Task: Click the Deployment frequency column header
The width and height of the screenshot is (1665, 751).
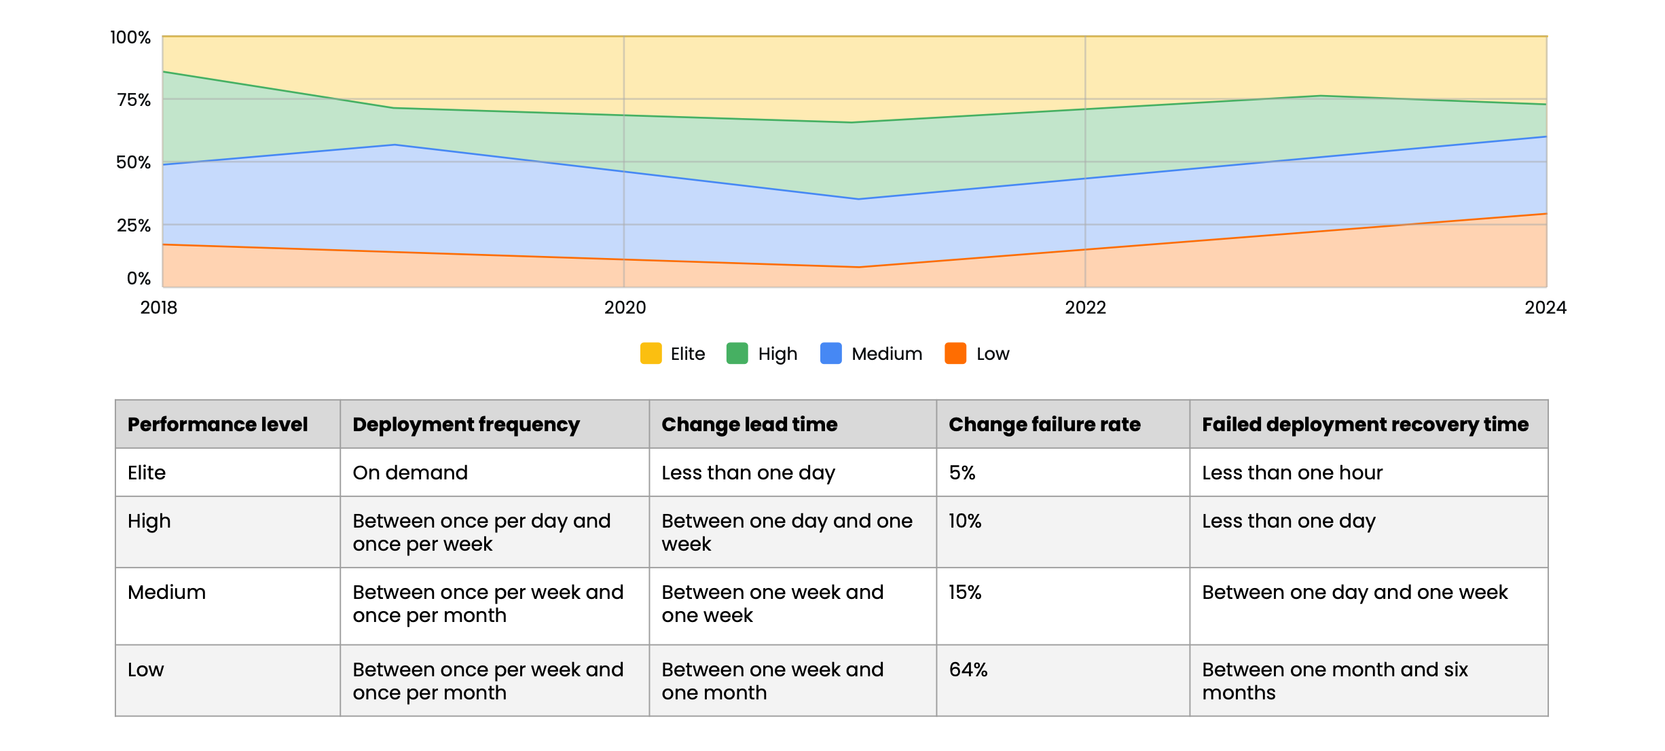Action: coord(466,424)
